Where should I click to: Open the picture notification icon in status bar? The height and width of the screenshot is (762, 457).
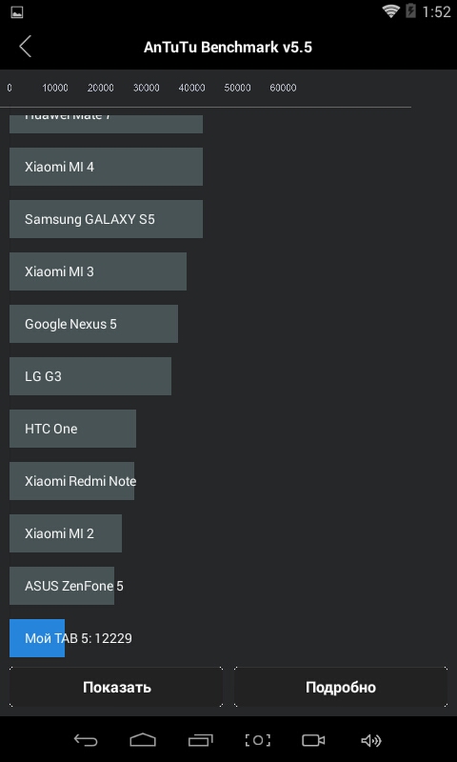17,11
